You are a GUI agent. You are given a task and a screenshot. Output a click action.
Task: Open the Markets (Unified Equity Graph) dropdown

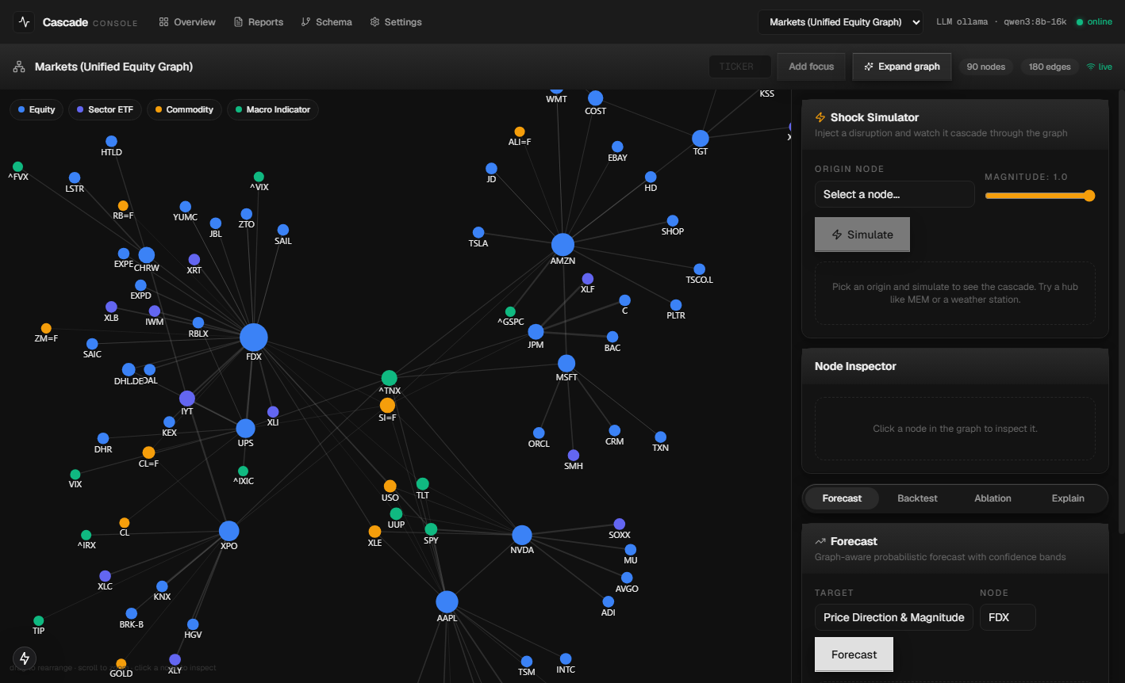[x=840, y=22]
